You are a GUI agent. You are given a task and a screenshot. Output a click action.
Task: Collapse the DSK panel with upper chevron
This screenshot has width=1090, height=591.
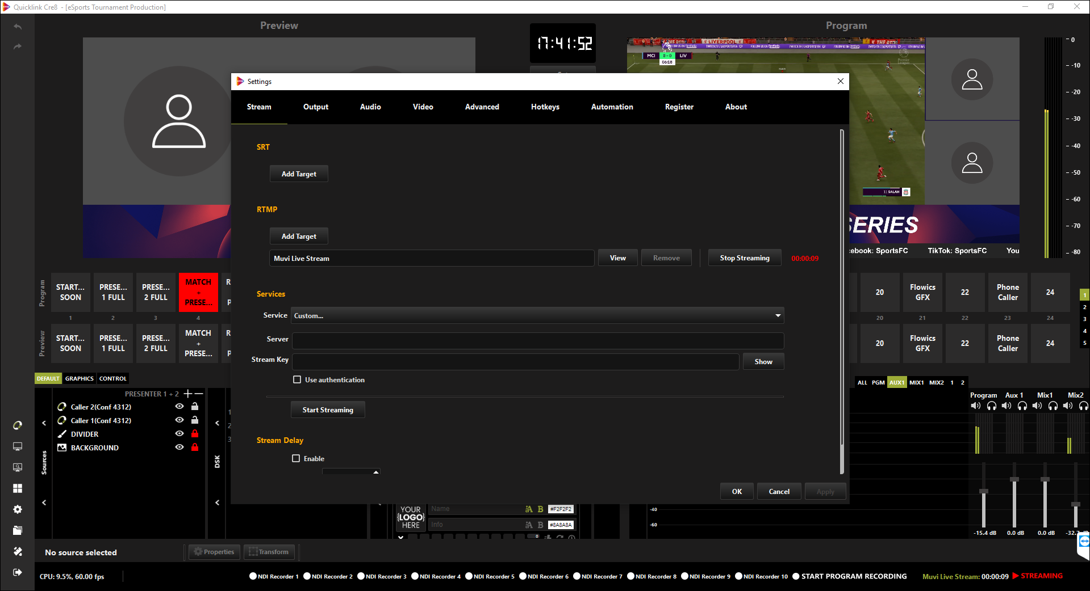pyautogui.click(x=217, y=423)
